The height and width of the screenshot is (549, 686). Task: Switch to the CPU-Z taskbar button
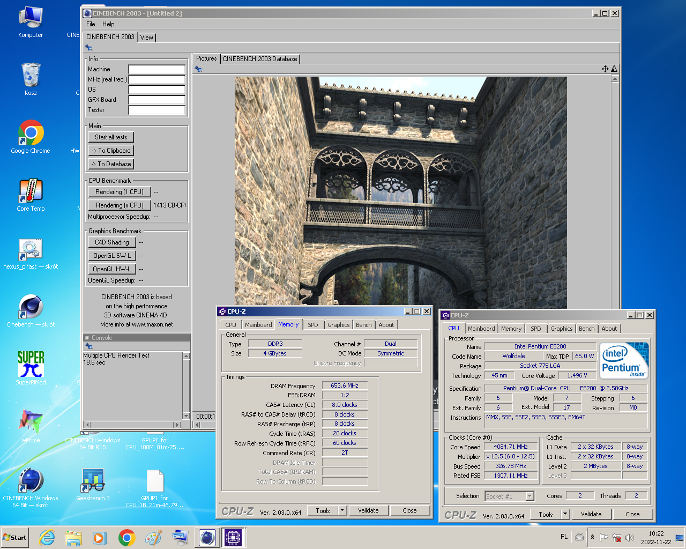pyautogui.click(x=233, y=537)
